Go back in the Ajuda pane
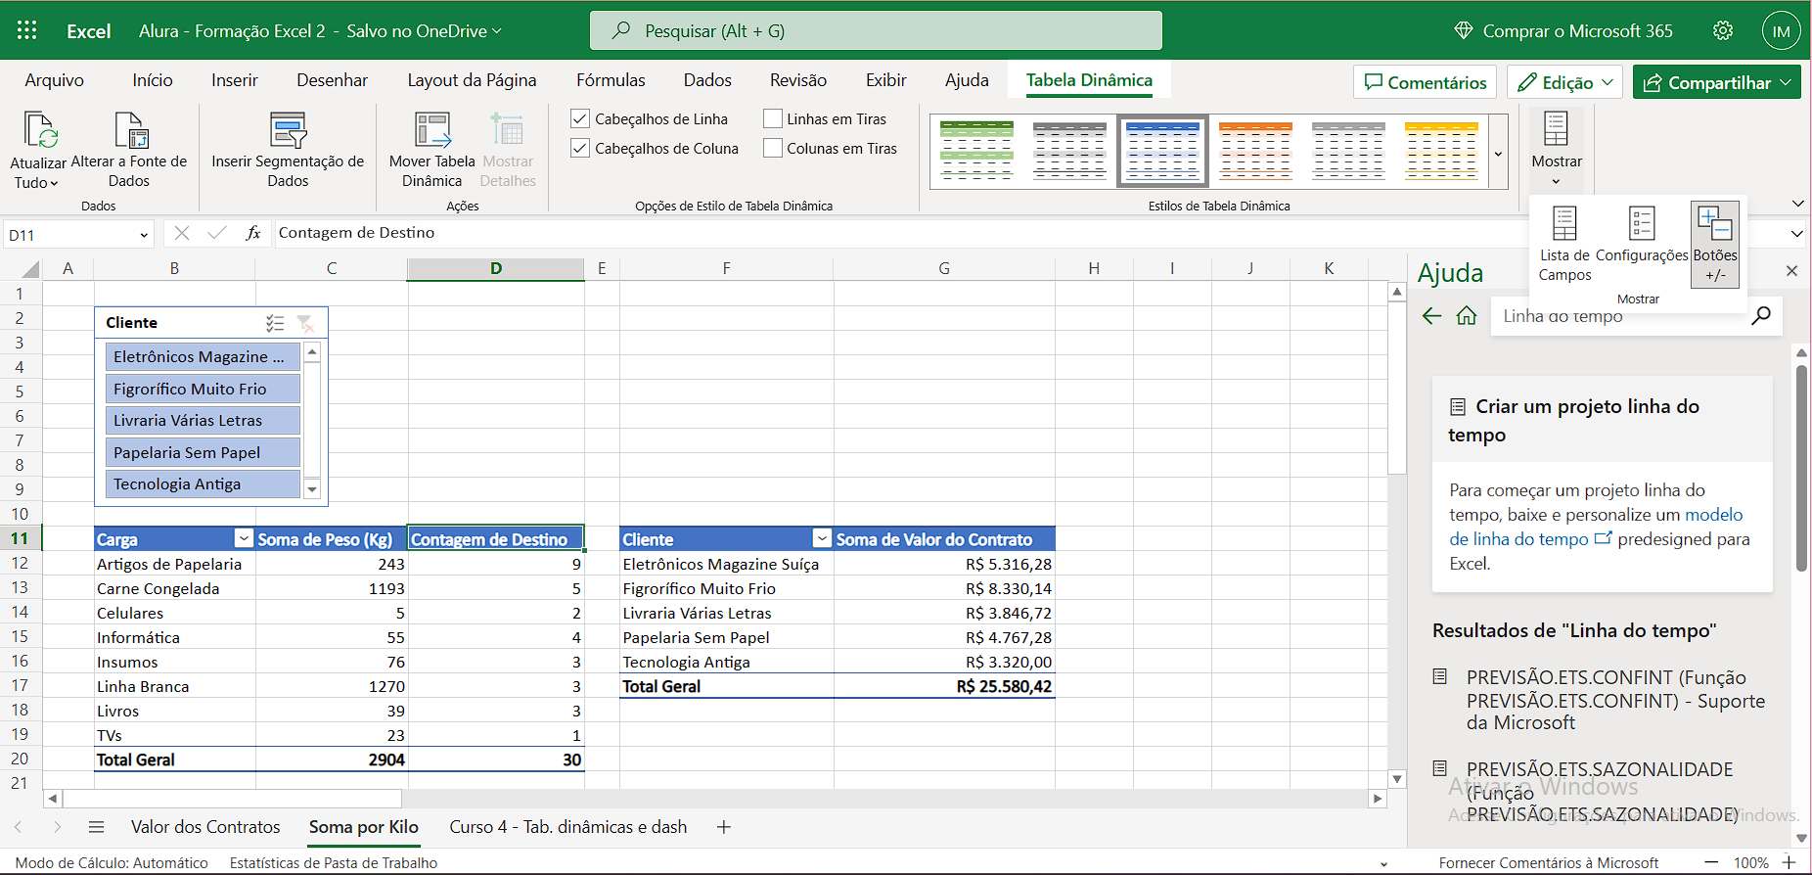1812x875 pixels. click(1431, 316)
